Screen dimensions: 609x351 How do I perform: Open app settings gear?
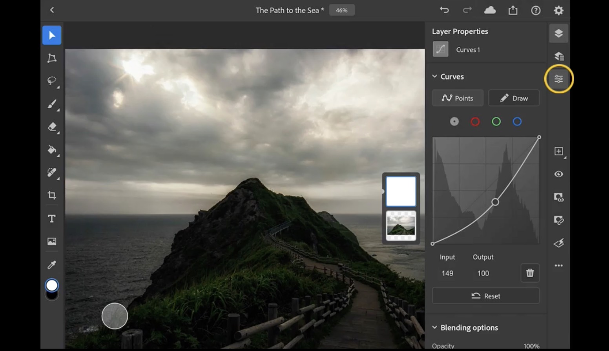click(x=558, y=10)
